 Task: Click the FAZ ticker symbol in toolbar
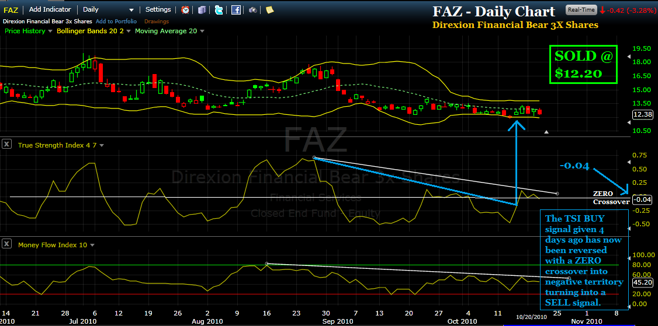[x=11, y=10]
